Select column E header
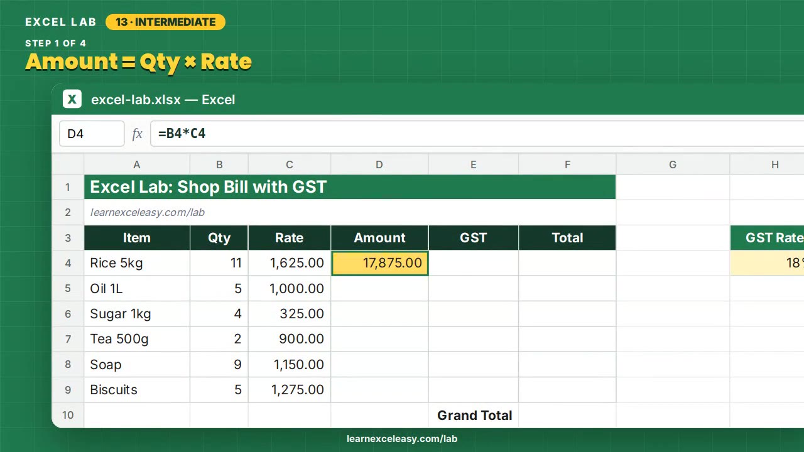 [x=474, y=164]
